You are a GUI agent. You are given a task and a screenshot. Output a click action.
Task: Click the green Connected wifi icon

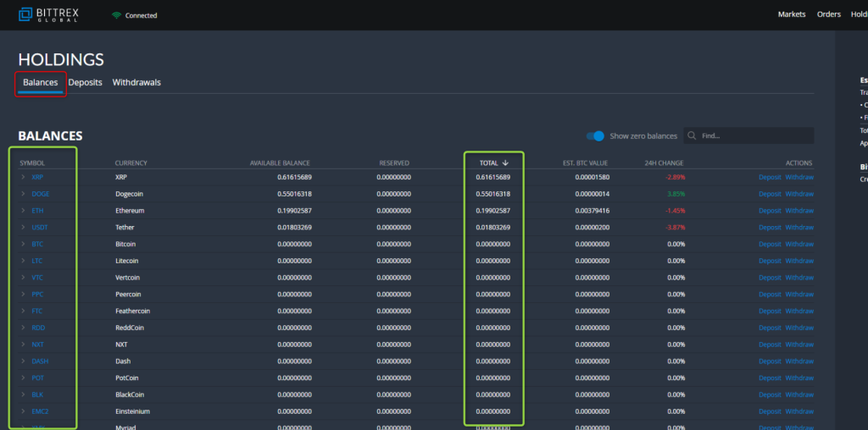click(x=116, y=15)
